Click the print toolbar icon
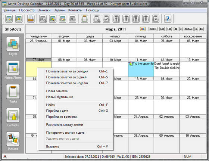The width and height of the screenshot is (209, 161). pyautogui.click(x=31, y=19)
